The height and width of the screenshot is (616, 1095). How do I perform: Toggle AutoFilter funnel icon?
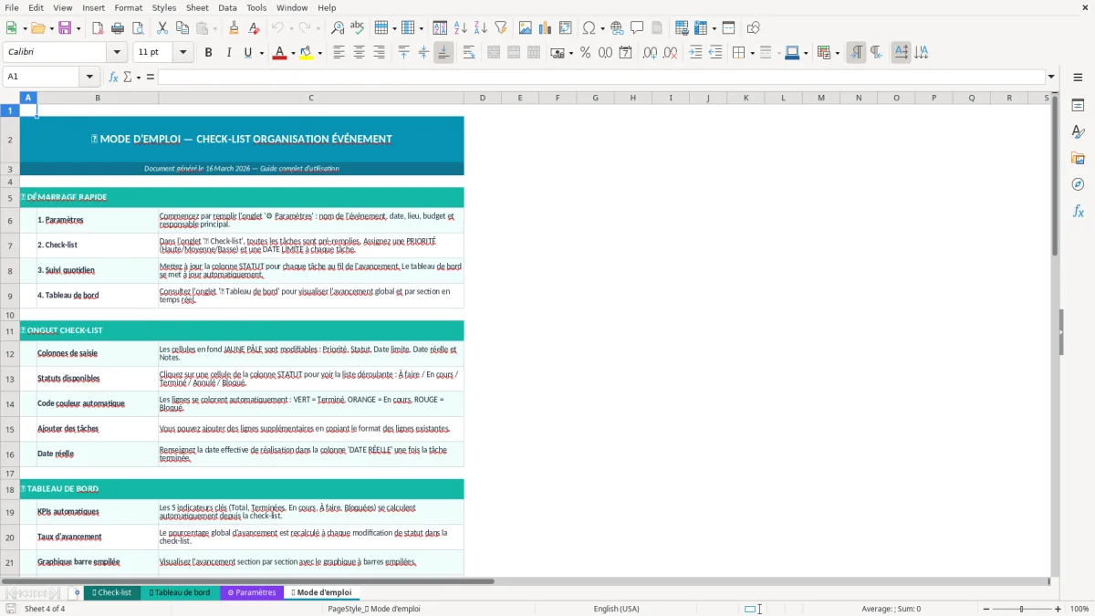coord(500,28)
